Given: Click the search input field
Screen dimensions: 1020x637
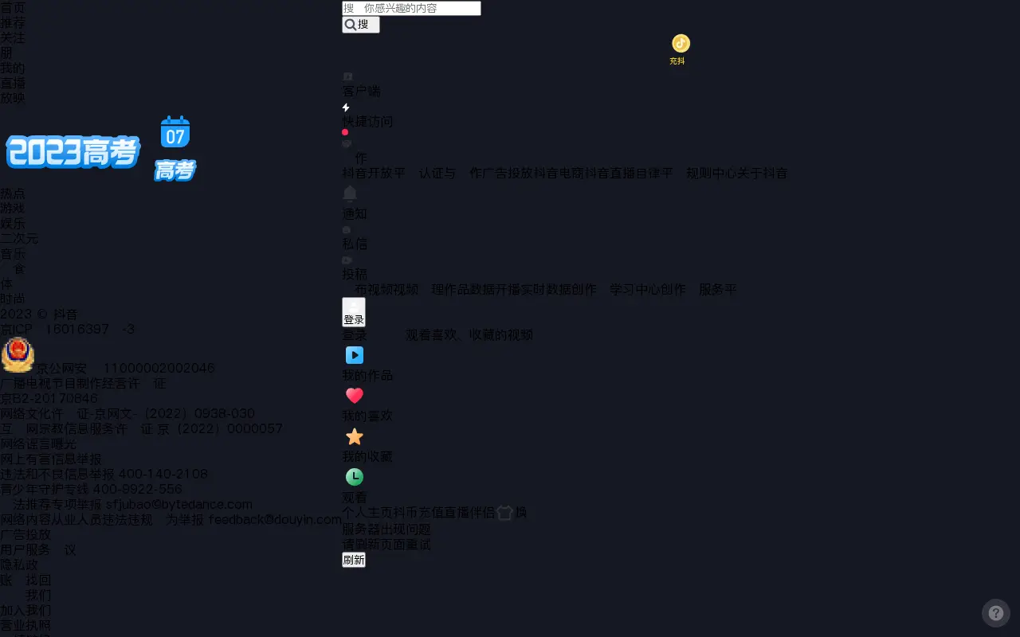Looking at the screenshot, I should tap(411, 8).
